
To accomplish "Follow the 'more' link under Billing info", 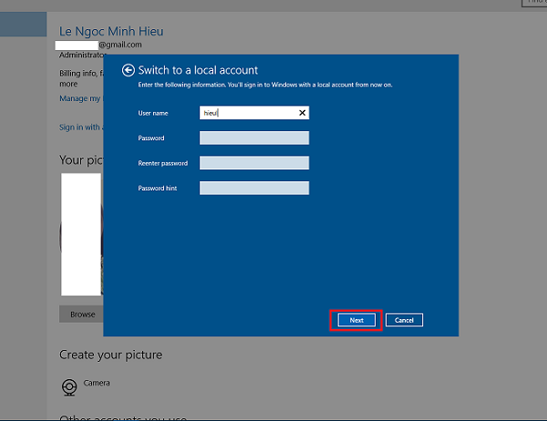I will click(x=67, y=84).
